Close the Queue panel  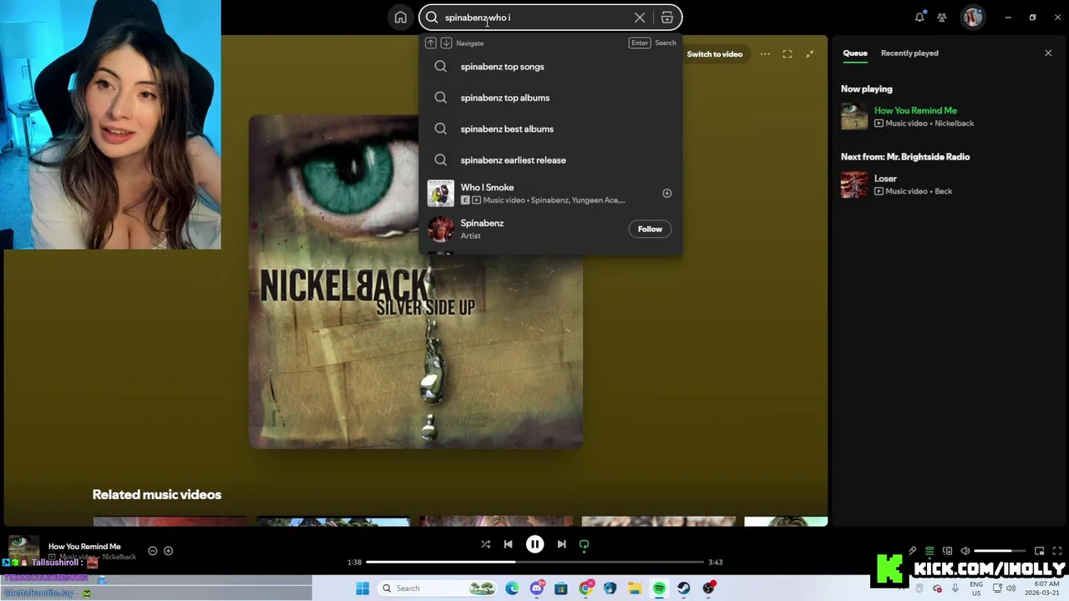pyautogui.click(x=1048, y=53)
